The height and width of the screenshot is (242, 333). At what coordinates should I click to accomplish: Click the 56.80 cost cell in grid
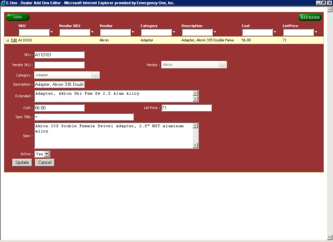[x=246, y=40]
